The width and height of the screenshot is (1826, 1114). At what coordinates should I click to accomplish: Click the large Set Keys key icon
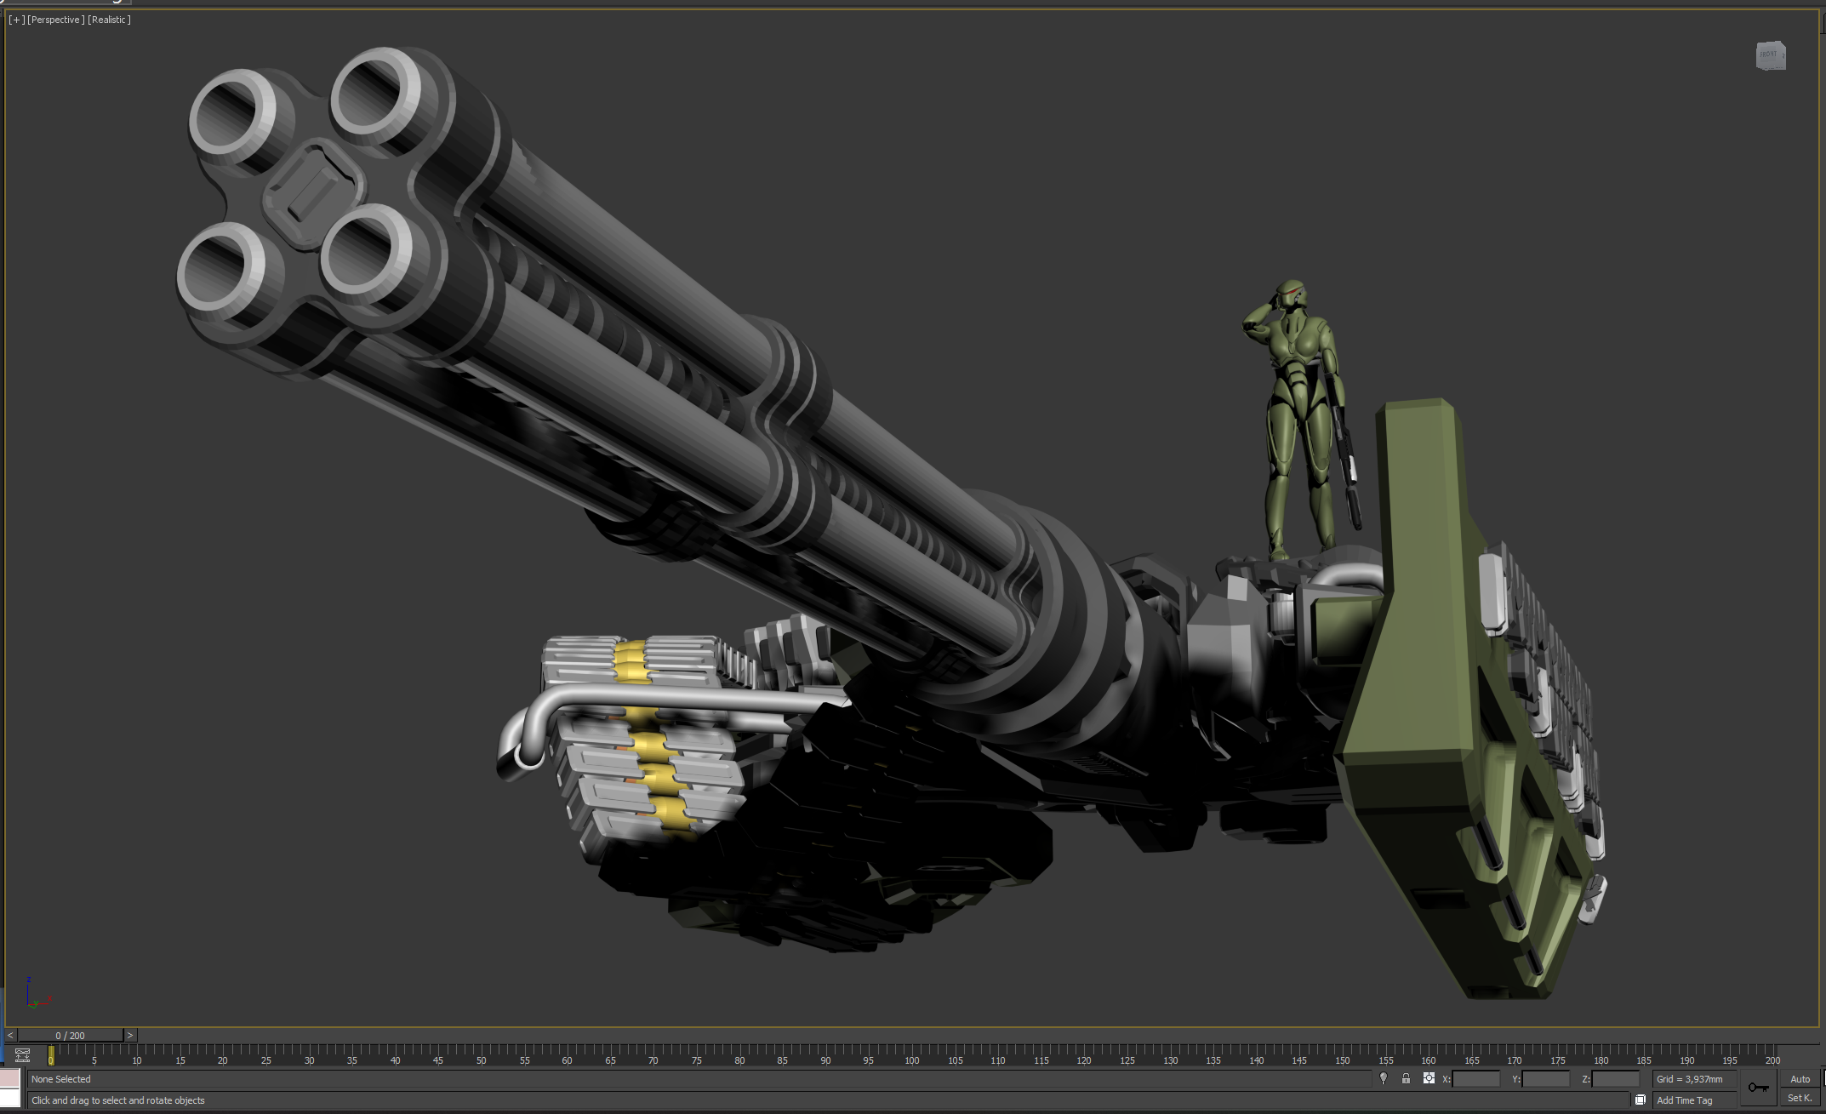1758,1088
